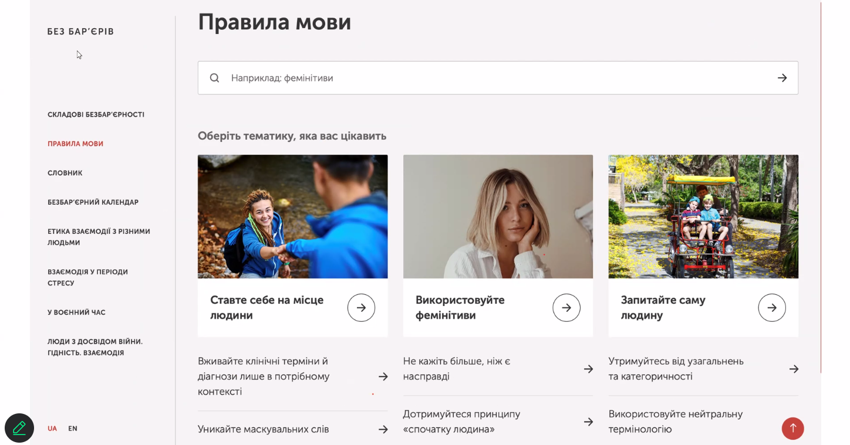Click circled arrow on 'Запитайте саму людину' card
The image size is (850, 445).
coord(771,308)
